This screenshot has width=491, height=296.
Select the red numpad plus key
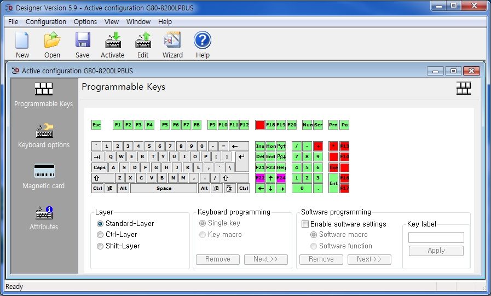click(x=318, y=146)
